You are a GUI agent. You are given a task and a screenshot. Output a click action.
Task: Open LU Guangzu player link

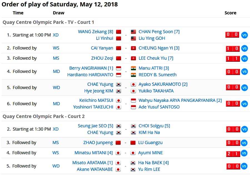[151, 143]
